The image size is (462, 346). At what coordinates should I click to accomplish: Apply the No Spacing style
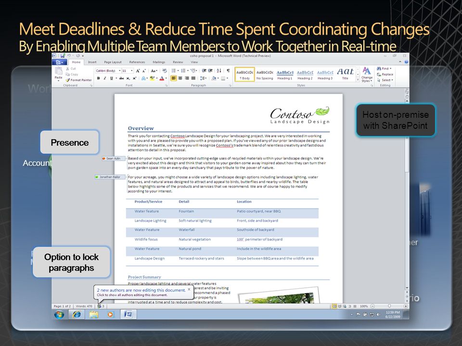pyautogui.click(x=265, y=75)
